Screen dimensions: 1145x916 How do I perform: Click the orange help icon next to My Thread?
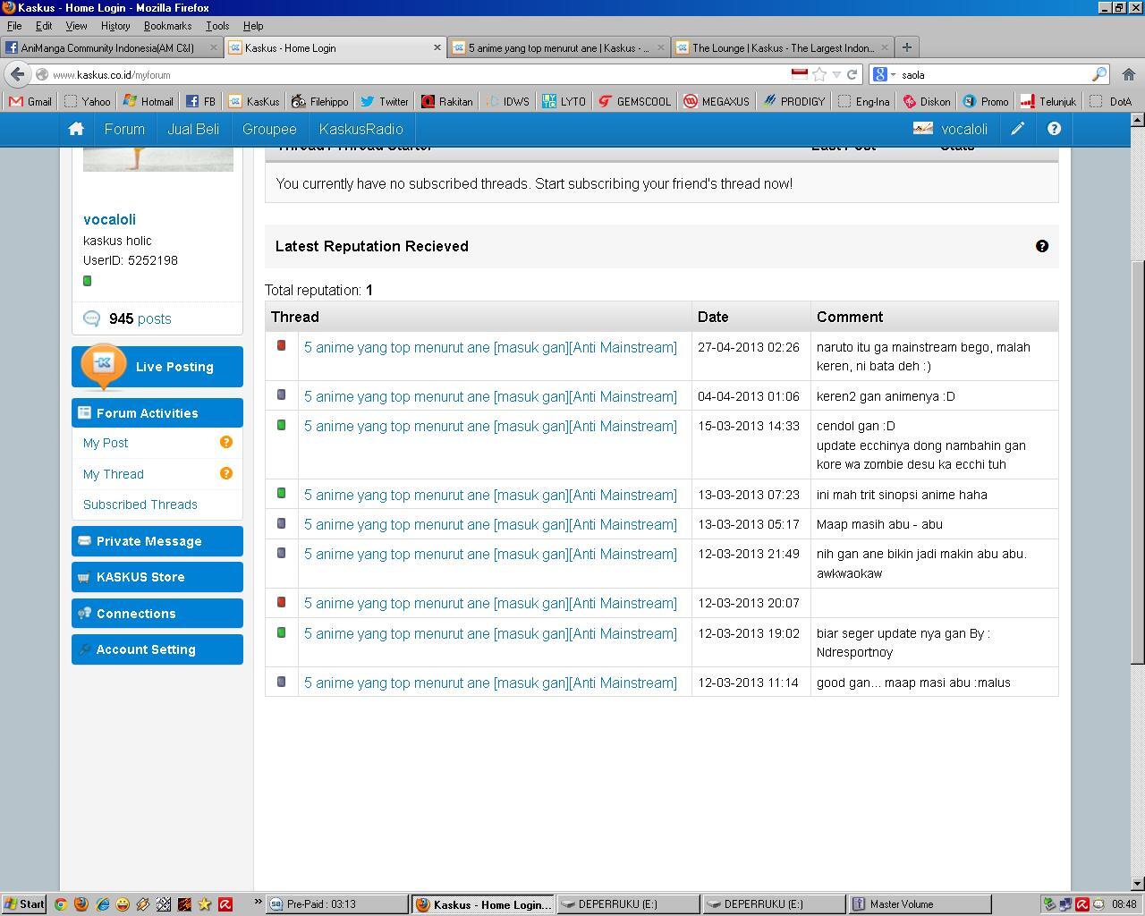click(226, 473)
